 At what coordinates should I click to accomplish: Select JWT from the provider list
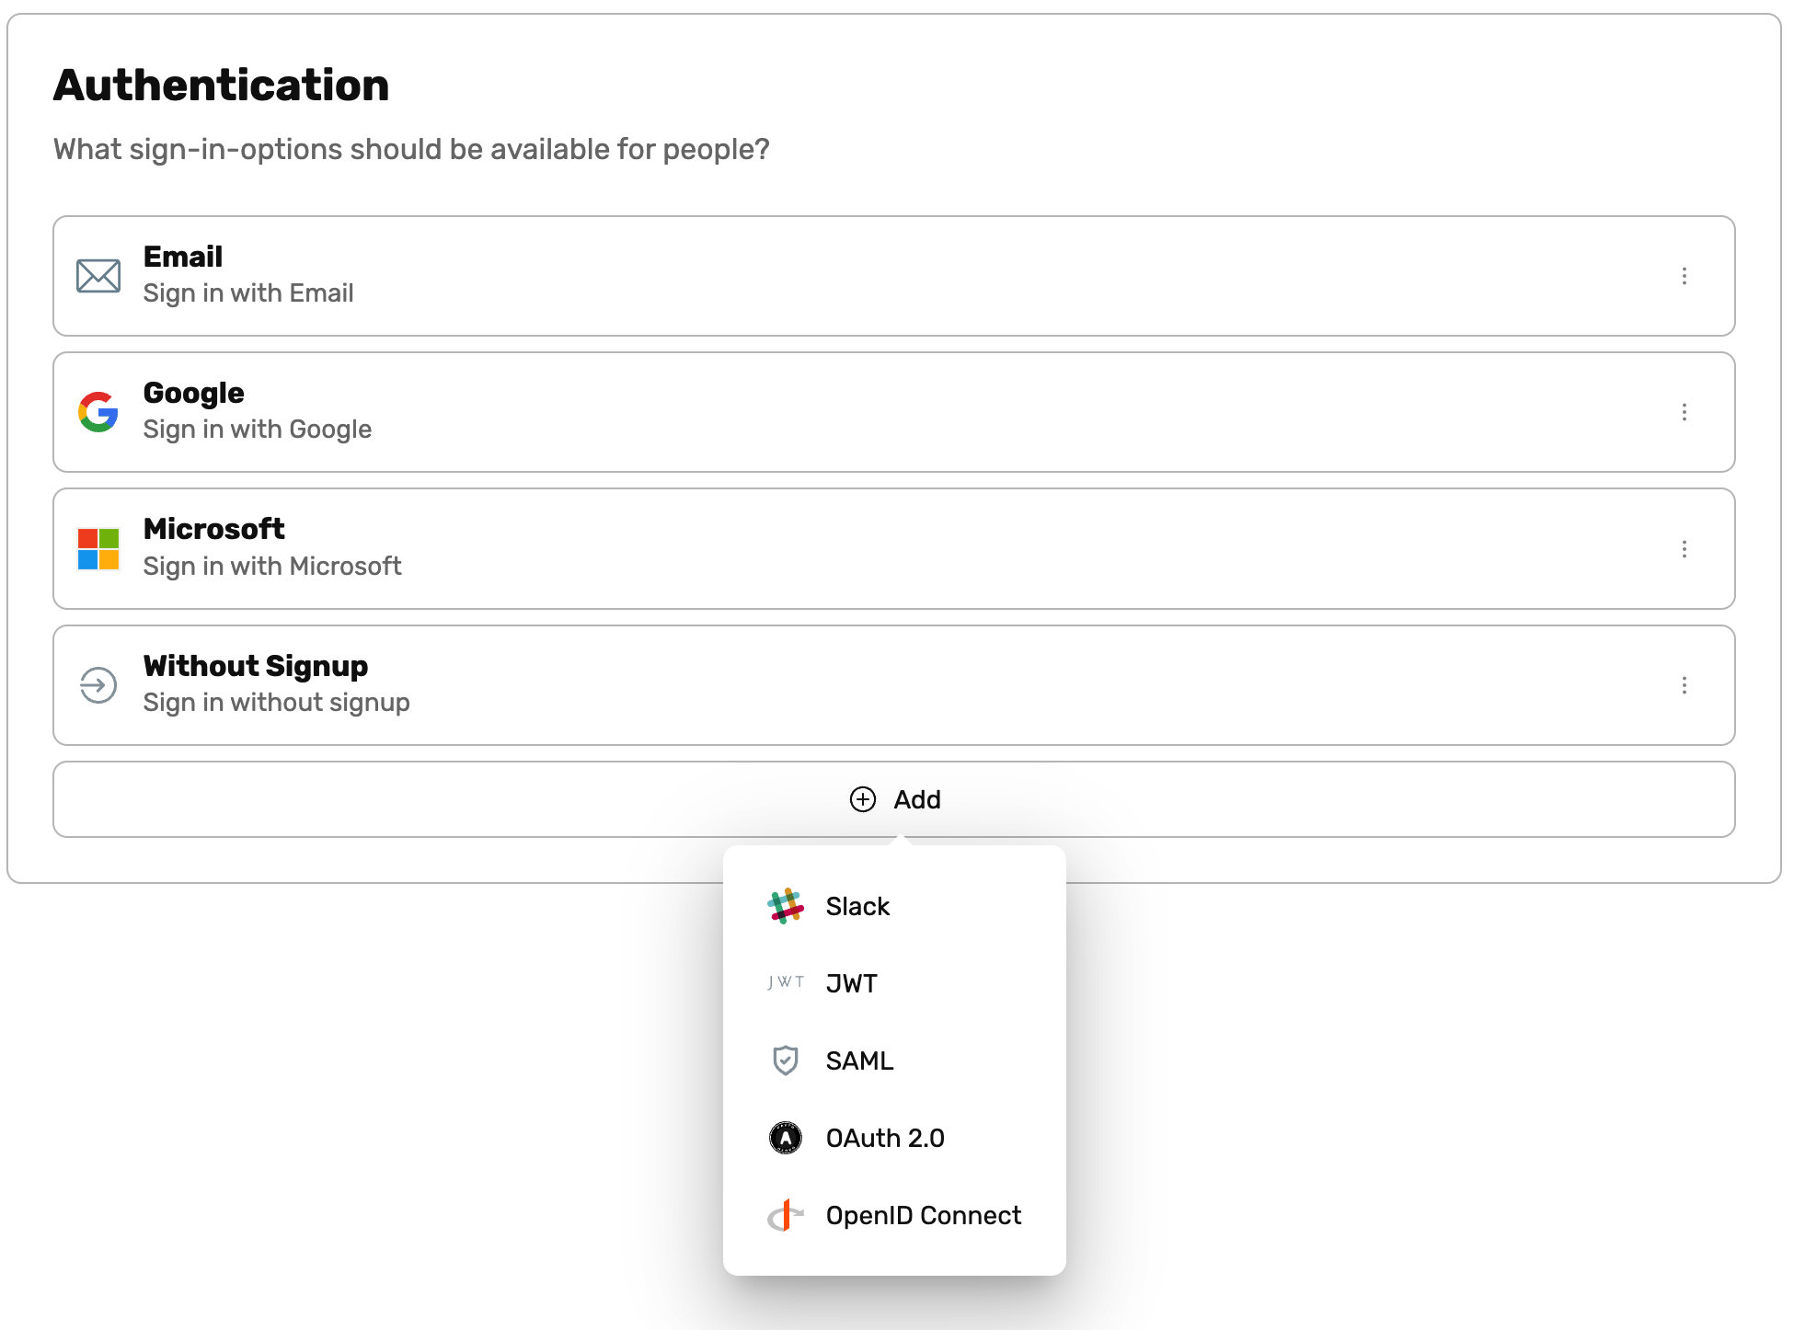851,982
